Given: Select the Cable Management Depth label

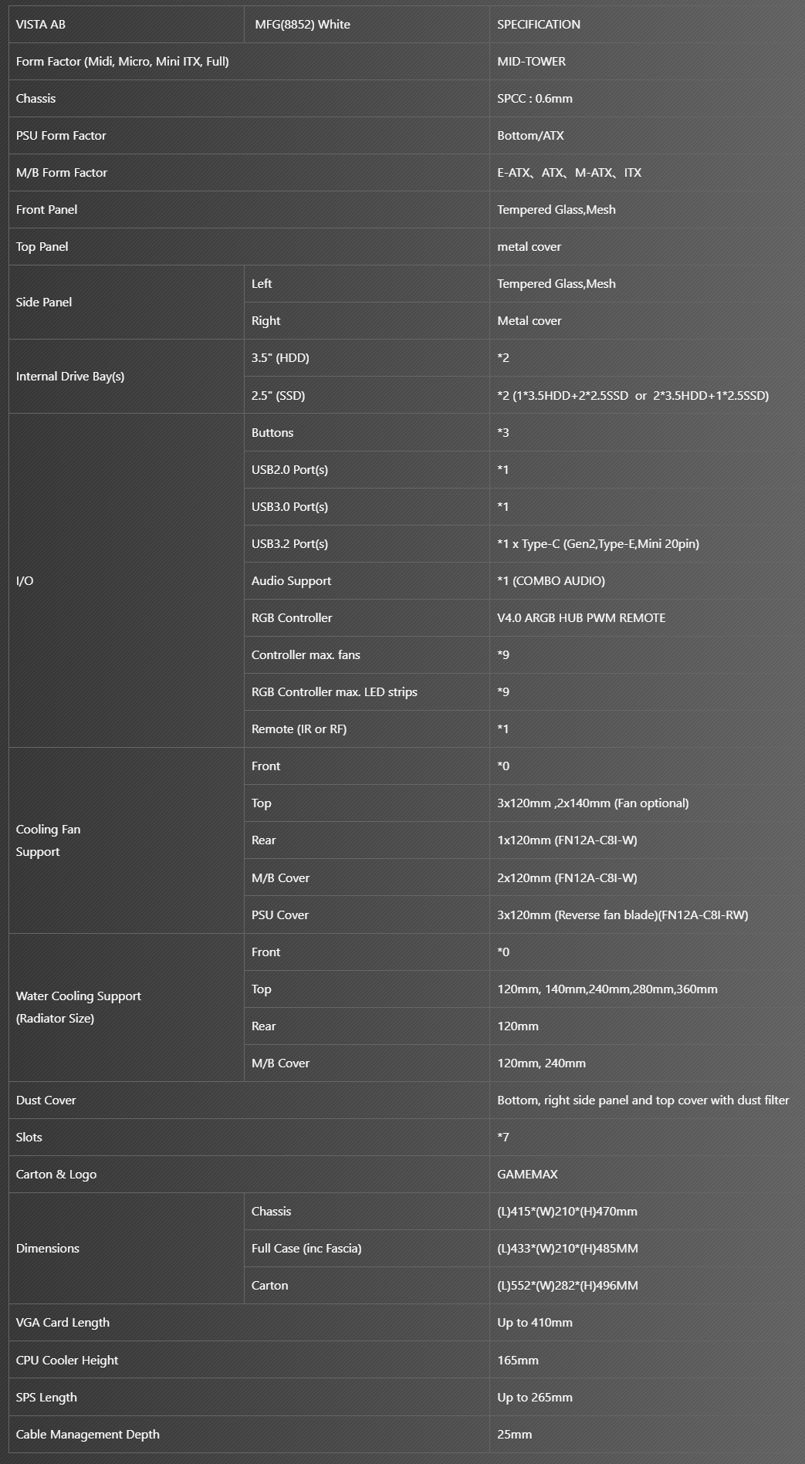Looking at the screenshot, I should [x=88, y=1435].
